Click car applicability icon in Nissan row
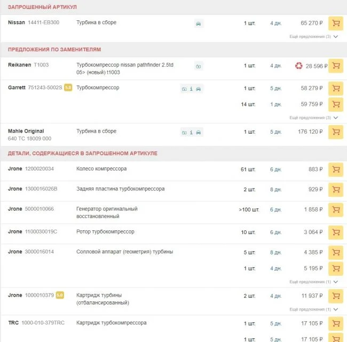This screenshot has height=342, width=347. coord(198,24)
